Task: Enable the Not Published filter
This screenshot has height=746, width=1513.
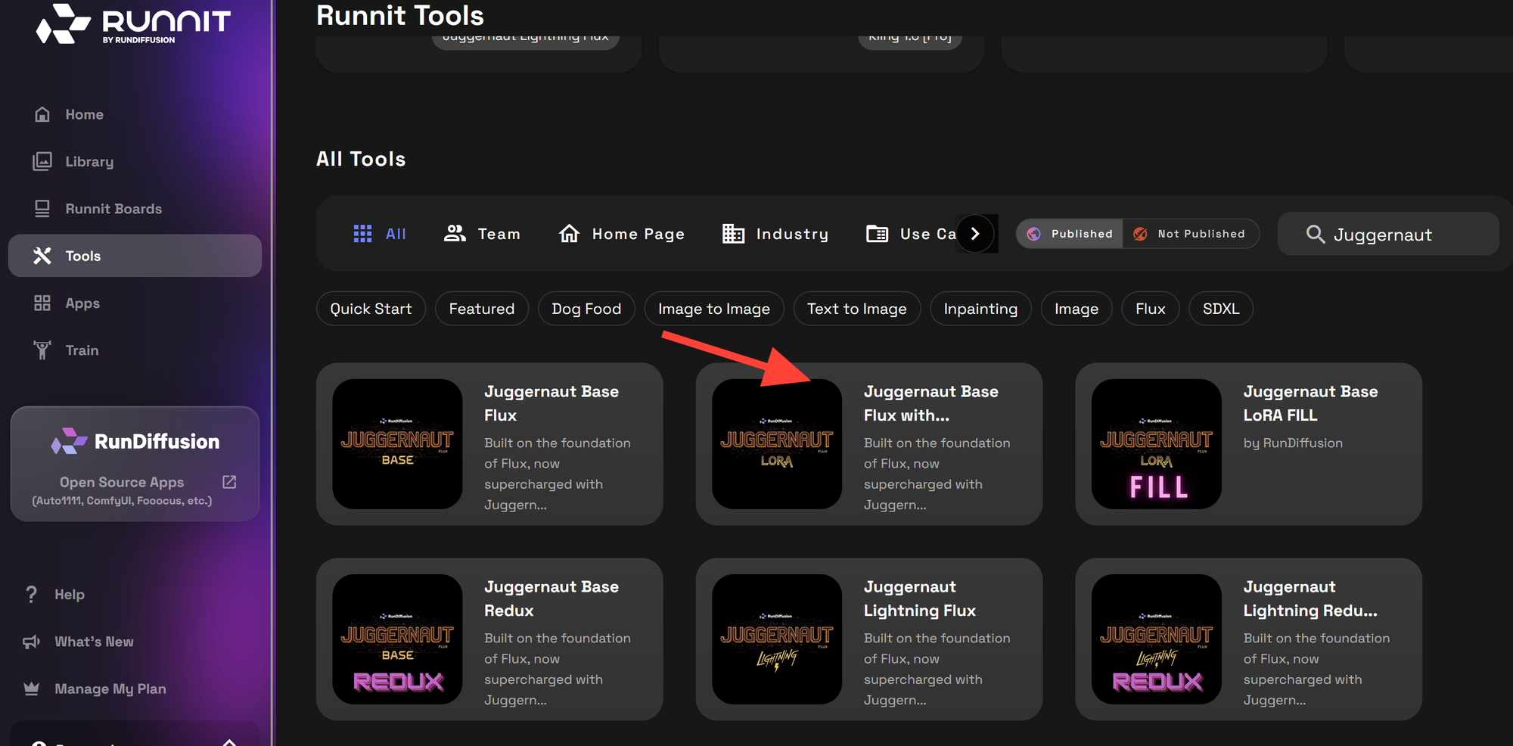Action: pos(1191,234)
